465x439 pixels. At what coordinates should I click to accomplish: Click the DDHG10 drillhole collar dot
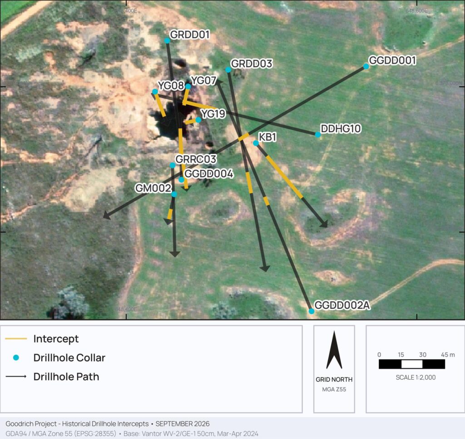tap(318, 135)
